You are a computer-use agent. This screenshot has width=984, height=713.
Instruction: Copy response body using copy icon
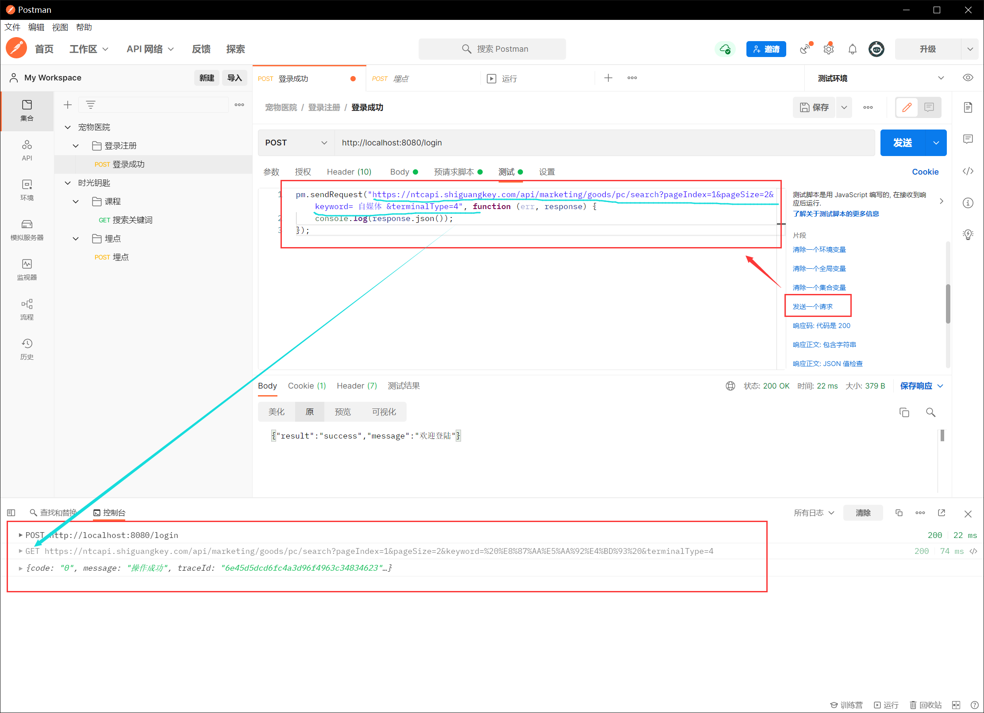(x=904, y=412)
